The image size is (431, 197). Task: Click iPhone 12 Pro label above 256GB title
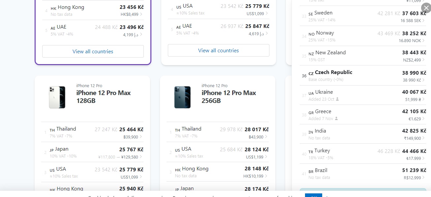pos(214,86)
